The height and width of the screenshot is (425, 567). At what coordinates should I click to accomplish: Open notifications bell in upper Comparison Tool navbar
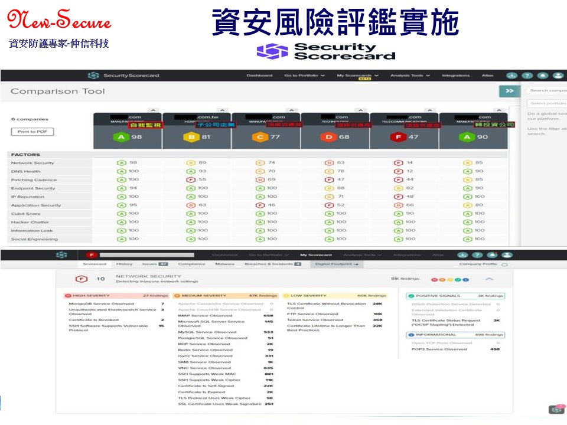coord(543,76)
